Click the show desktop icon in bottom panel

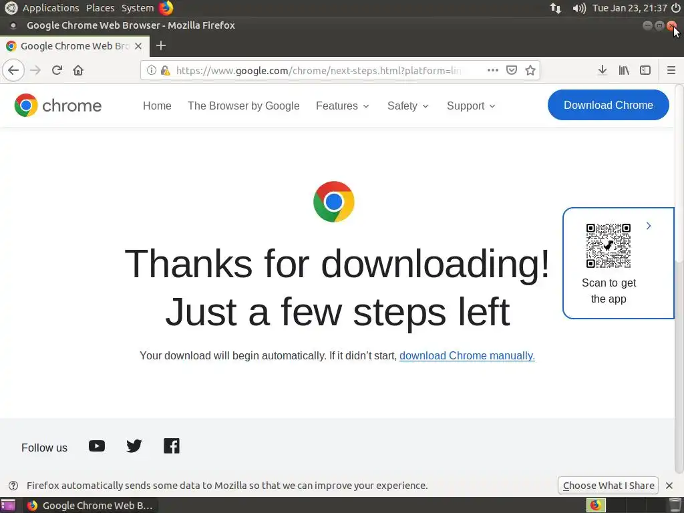click(x=8, y=505)
